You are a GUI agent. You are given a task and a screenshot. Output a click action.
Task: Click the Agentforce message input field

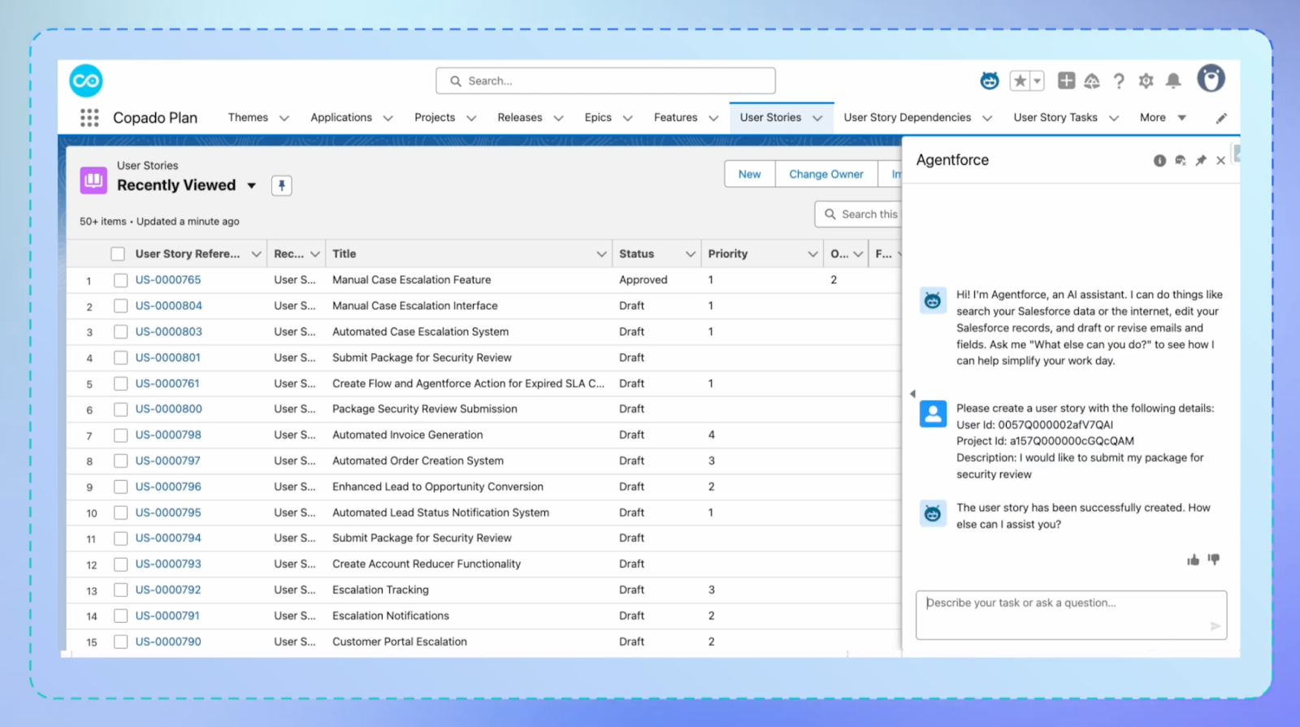pos(1064,614)
